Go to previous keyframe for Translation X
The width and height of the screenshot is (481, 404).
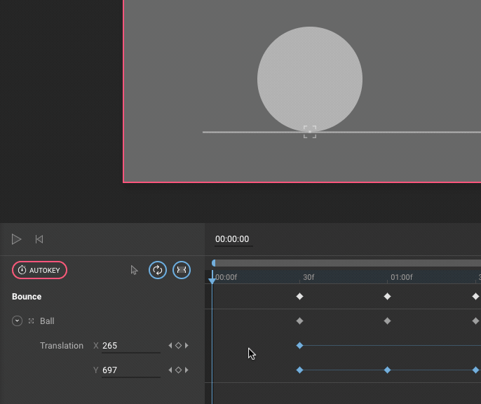coord(170,346)
